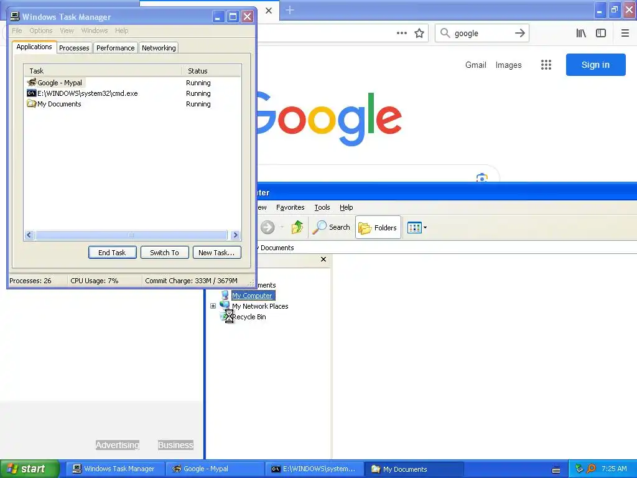The image size is (637, 478).
Task: Open the View menu in Task Manager
Action: [x=67, y=30]
